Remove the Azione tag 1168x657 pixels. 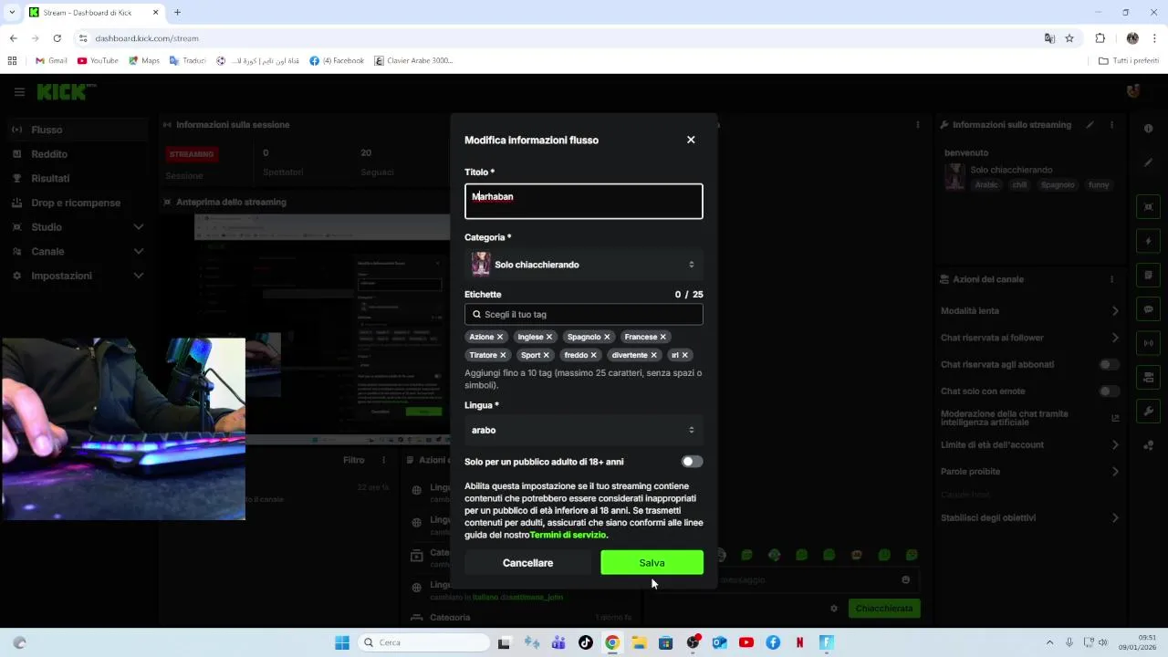pyautogui.click(x=500, y=337)
